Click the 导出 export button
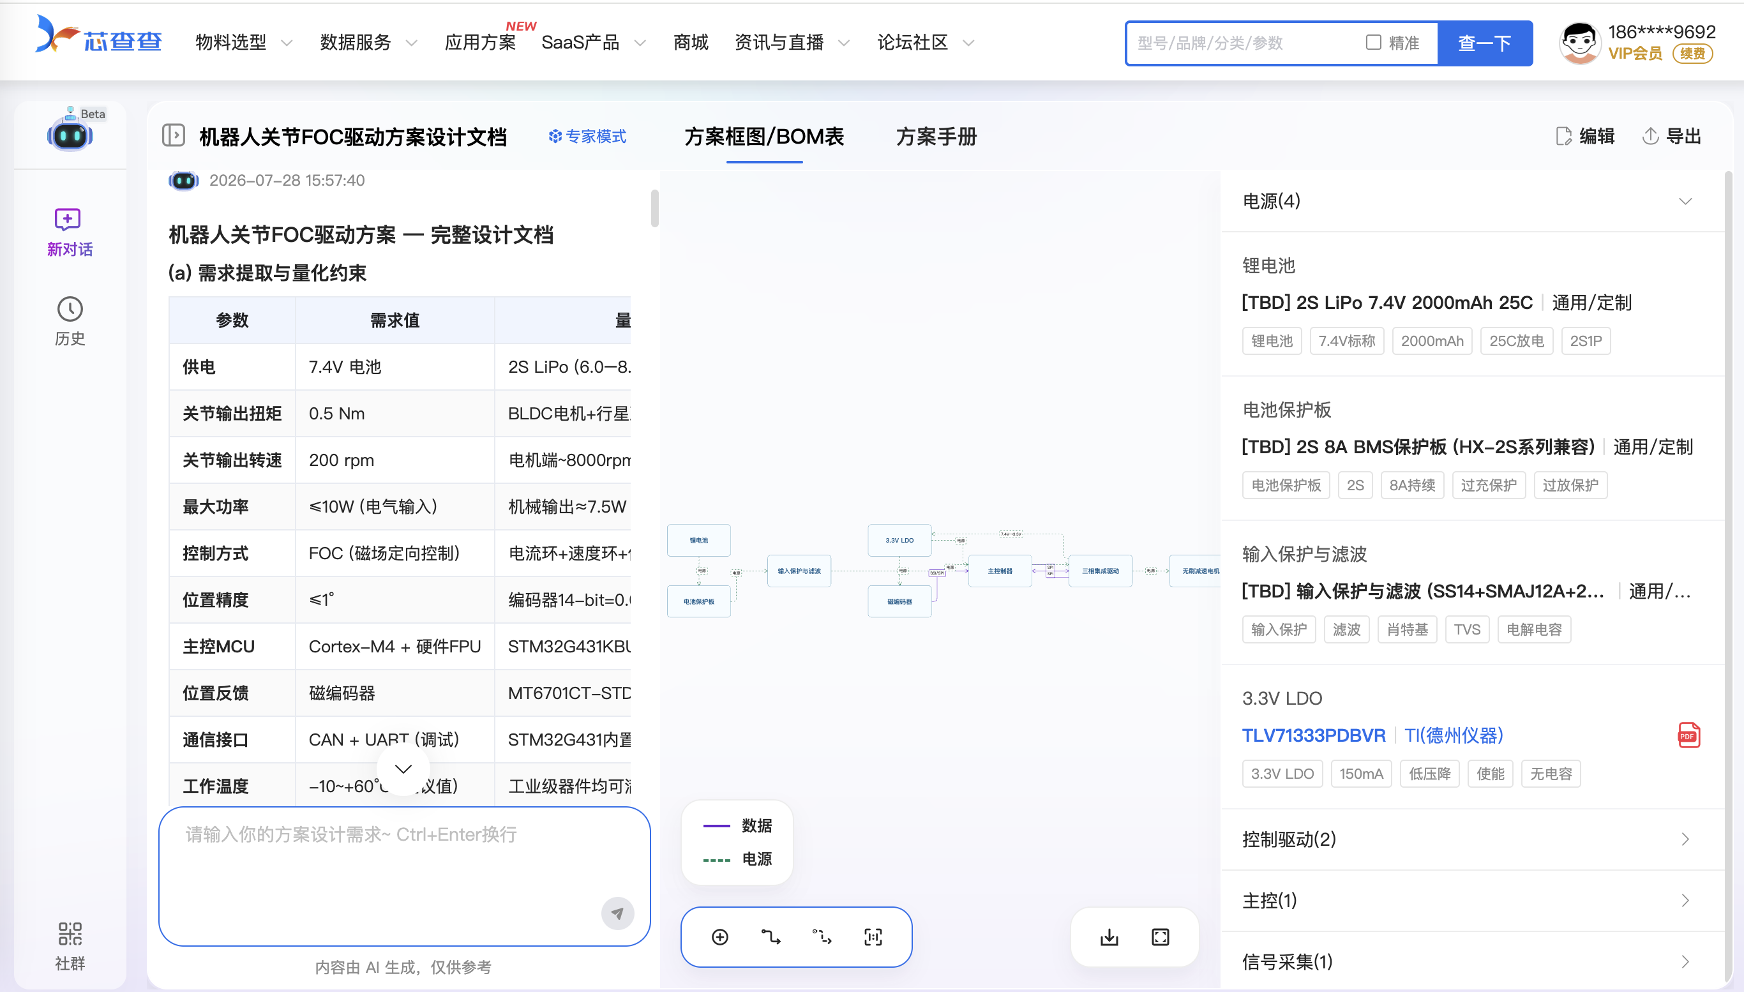The width and height of the screenshot is (1744, 992). click(1673, 136)
